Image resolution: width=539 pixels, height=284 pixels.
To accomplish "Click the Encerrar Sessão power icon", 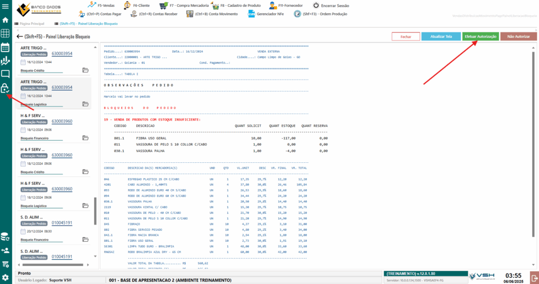I will 315,5.
